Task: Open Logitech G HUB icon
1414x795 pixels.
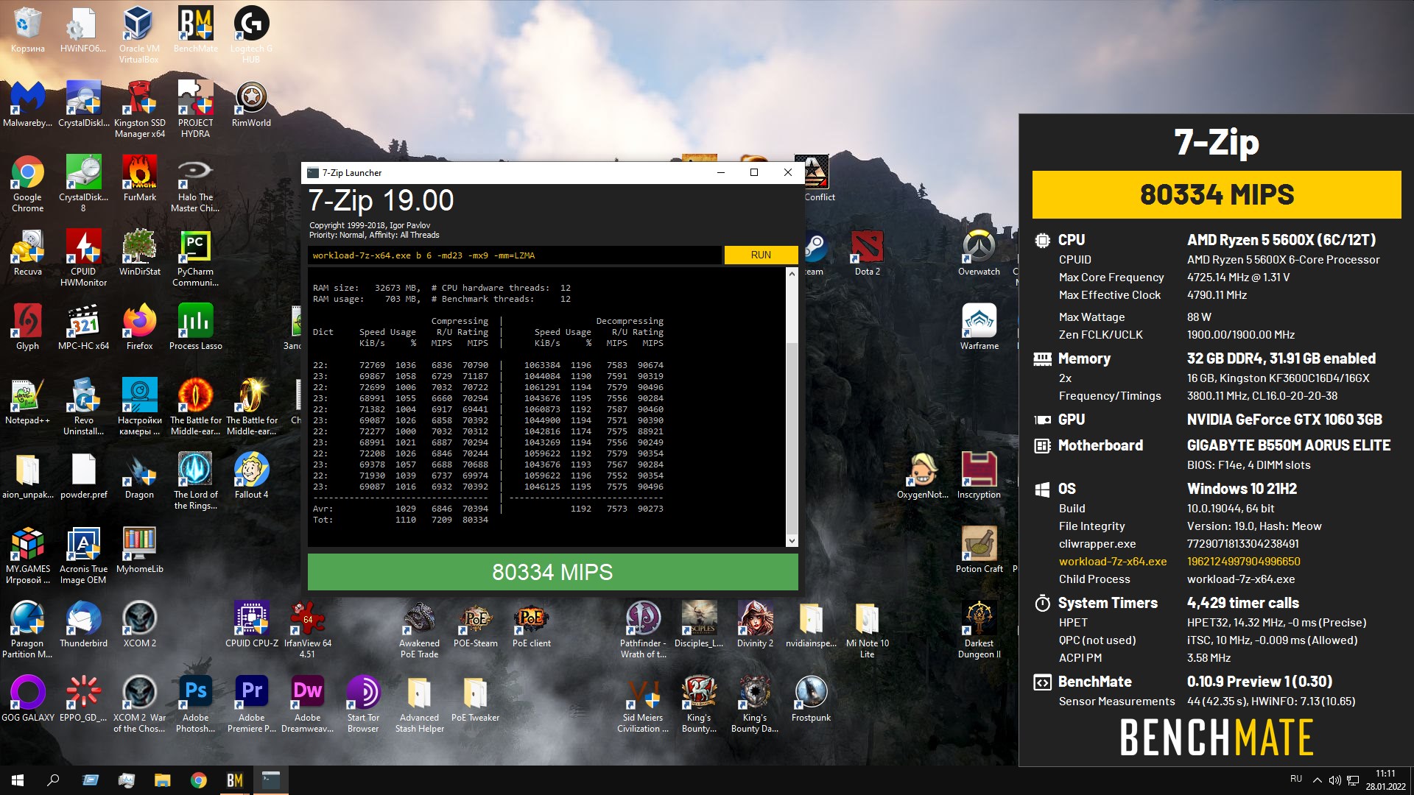Action: (251, 35)
